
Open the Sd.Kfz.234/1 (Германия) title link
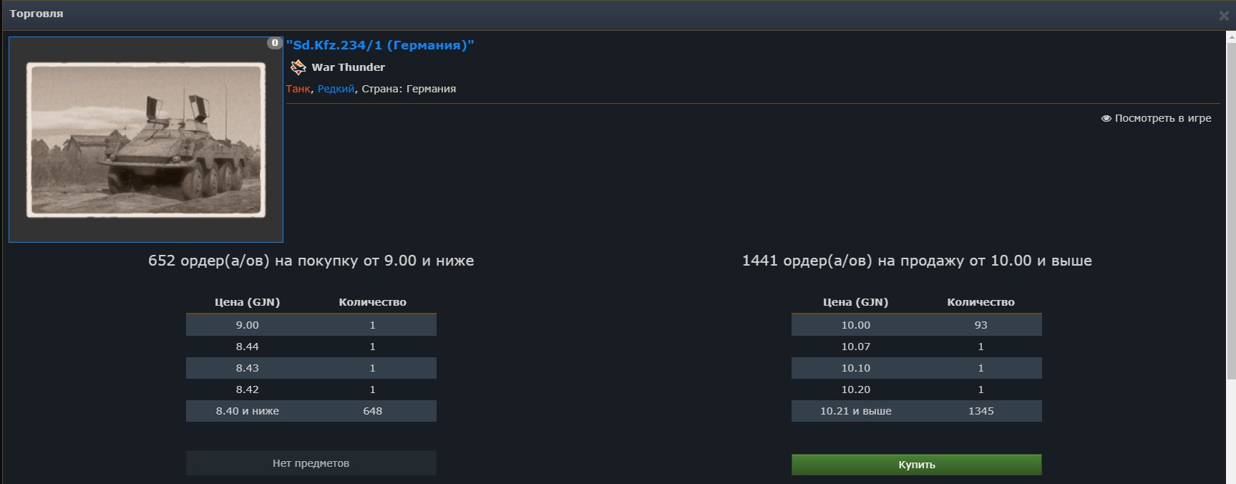coord(380,45)
